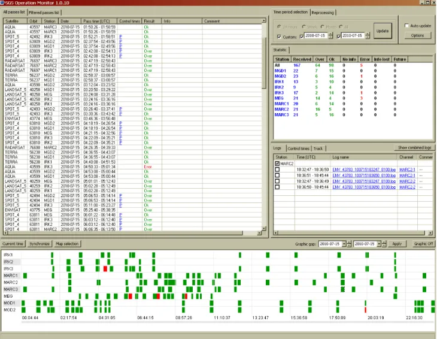Sort passes by the Satellite column header

pos(16,21)
